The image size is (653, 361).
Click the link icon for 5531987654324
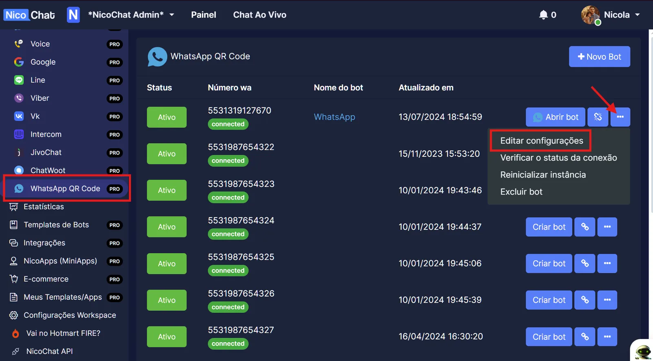pyautogui.click(x=585, y=227)
